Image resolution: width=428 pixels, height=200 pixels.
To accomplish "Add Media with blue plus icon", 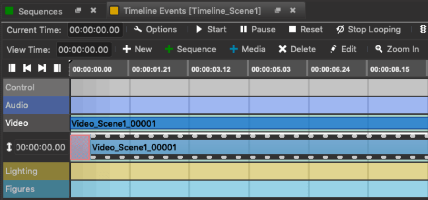I will point(248,50).
